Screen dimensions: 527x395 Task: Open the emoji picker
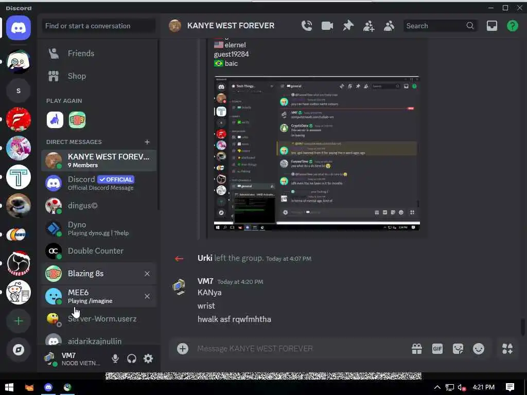coord(478,349)
